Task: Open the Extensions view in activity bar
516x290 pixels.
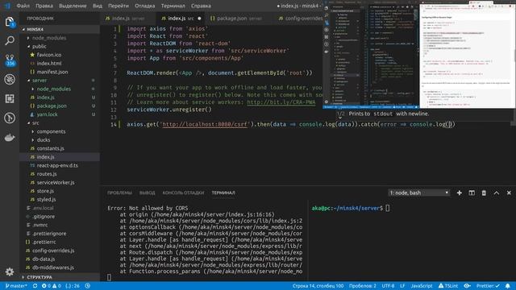Action: [10, 98]
